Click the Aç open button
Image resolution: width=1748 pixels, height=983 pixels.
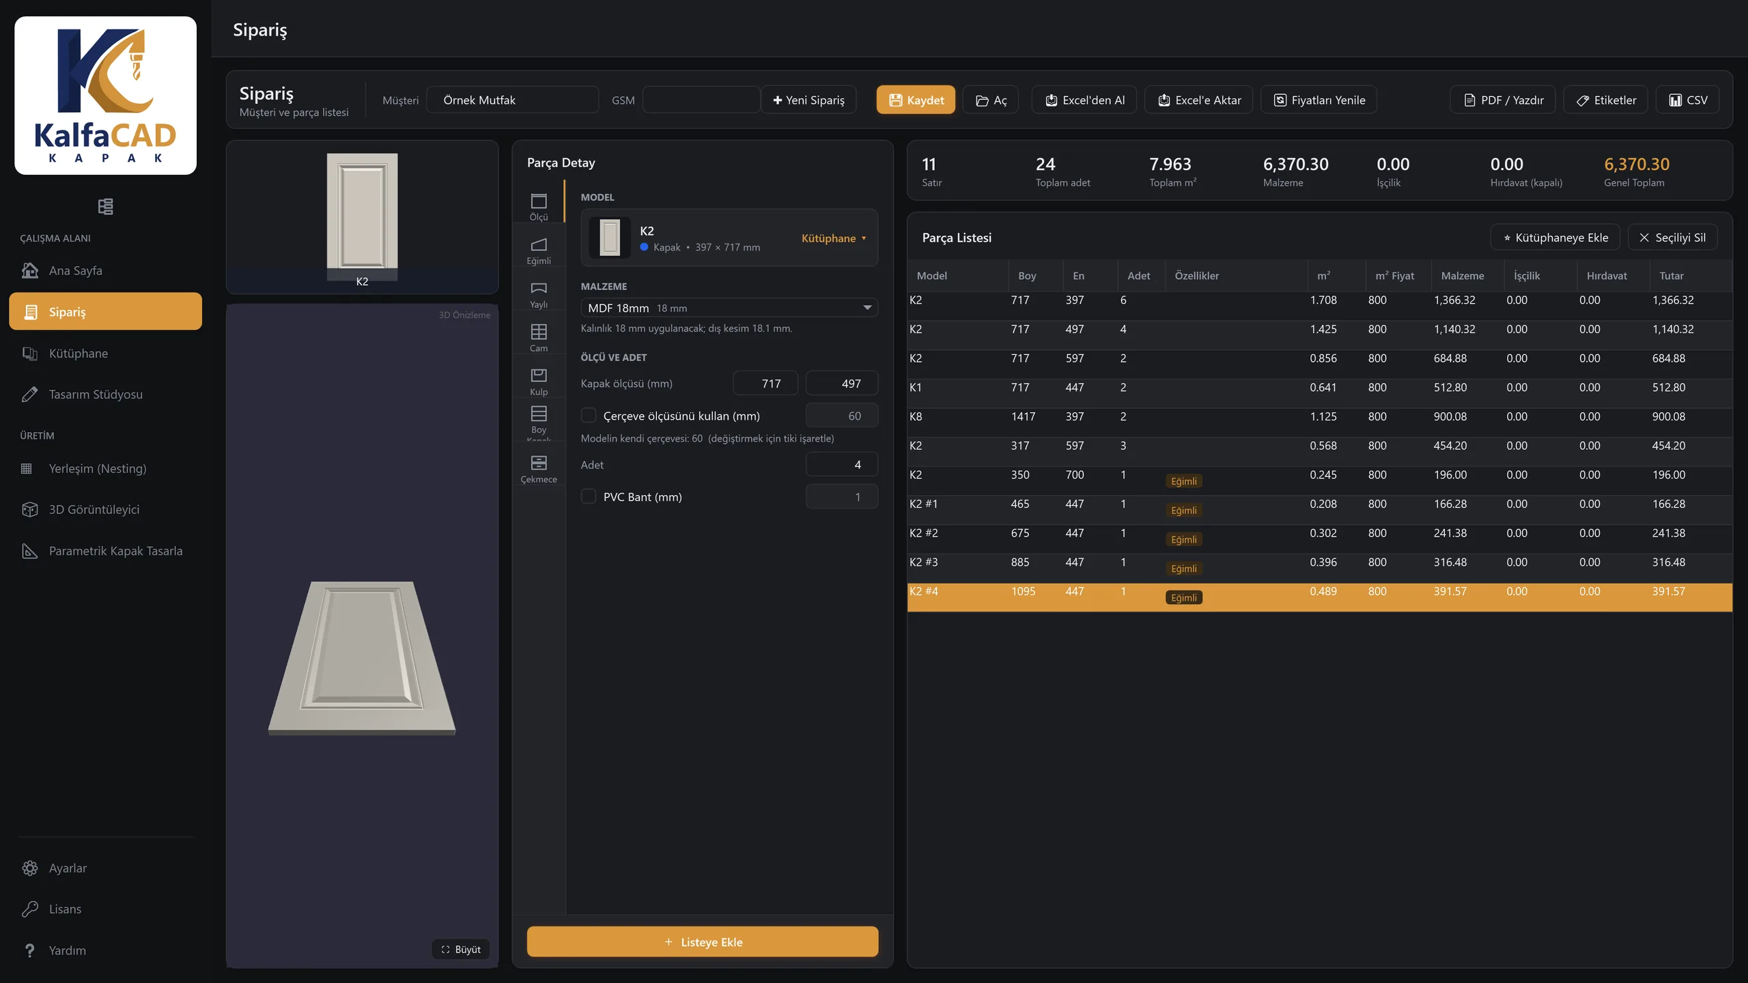(x=991, y=100)
